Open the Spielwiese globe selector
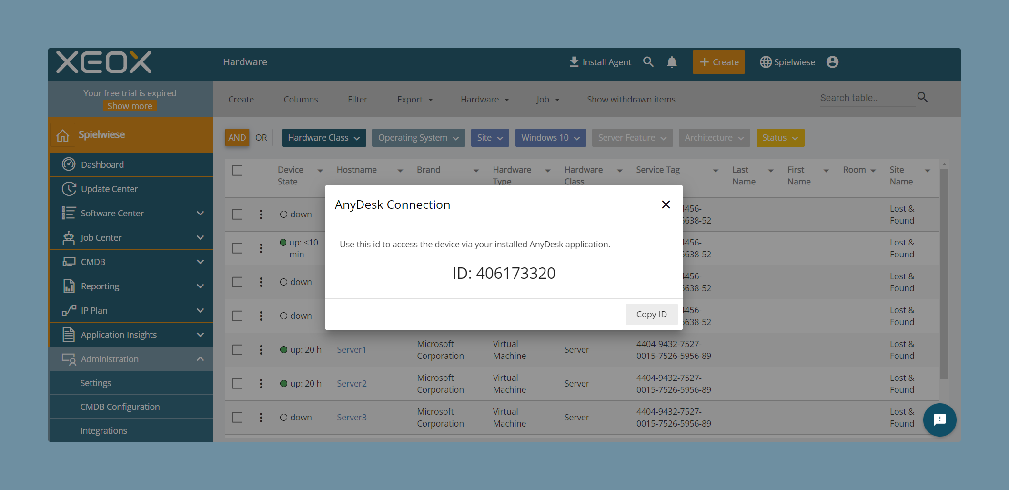The image size is (1009, 490). tap(787, 62)
